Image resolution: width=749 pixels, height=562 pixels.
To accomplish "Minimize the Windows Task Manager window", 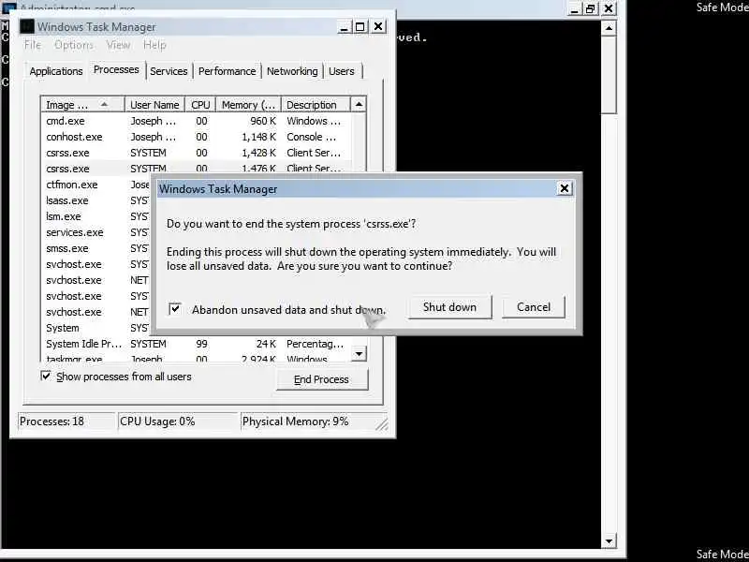I will click(344, 27).
